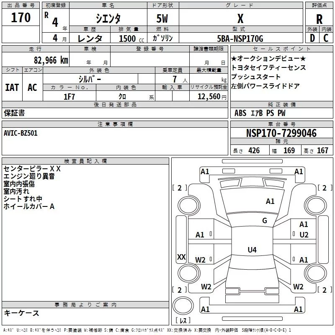Select fuel type ガソリン
This screenshot has height=335, width=335.
click(x=162, y=38)
